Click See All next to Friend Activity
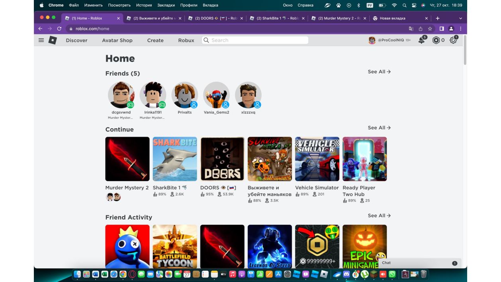501x282 pixels. pos(379,215)
